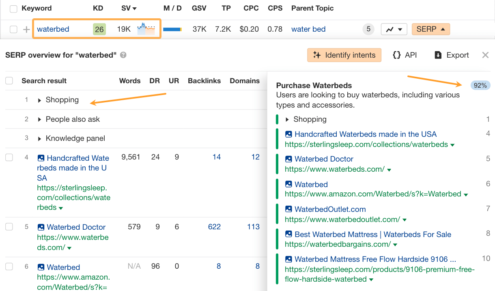
Task: Click the Export icon
Action: pyautogui.click(x=439, y=55)
